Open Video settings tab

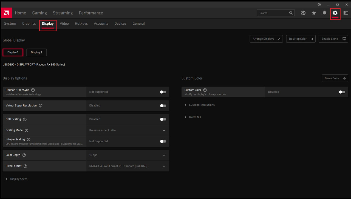coord(64,24)
